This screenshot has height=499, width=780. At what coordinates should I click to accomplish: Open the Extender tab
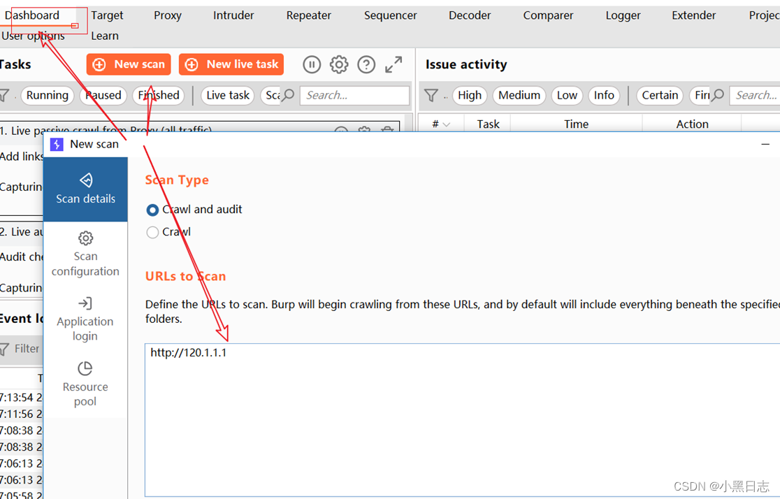tap(693, 15)
